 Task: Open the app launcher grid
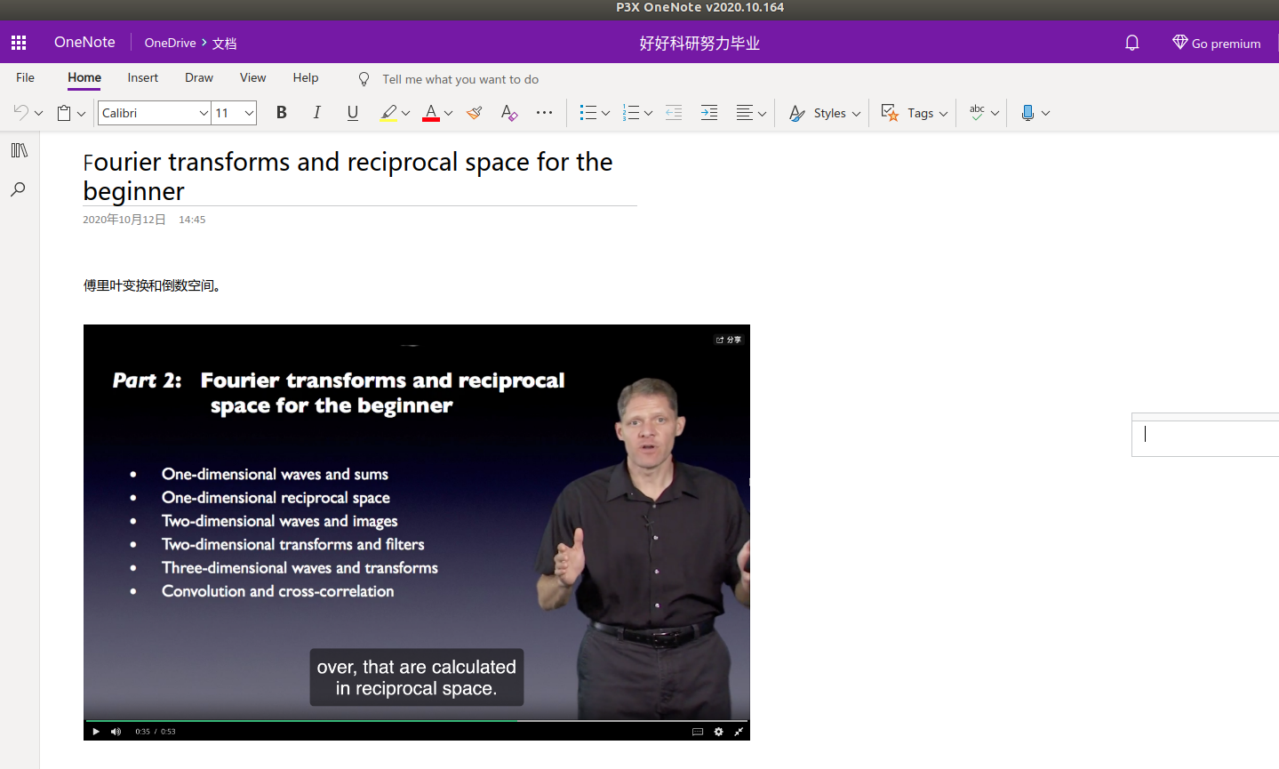point(19,42)
